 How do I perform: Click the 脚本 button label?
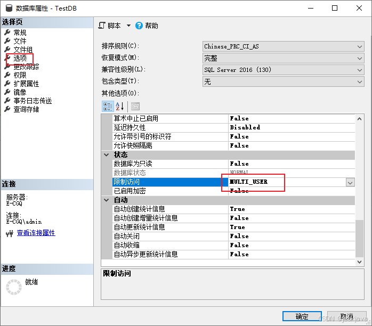[114, 26]
